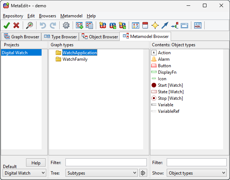The width and height of the screenshot is (230, 180).
Task: Select the Button object type
Action: [165, 66]
